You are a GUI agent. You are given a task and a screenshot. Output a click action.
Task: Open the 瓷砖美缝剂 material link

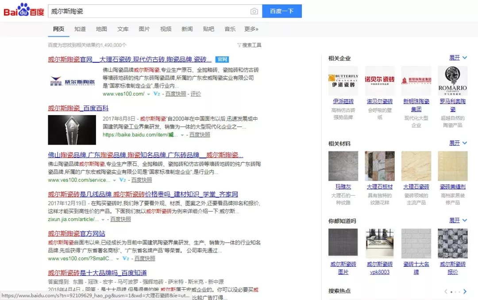click(453, 187)
